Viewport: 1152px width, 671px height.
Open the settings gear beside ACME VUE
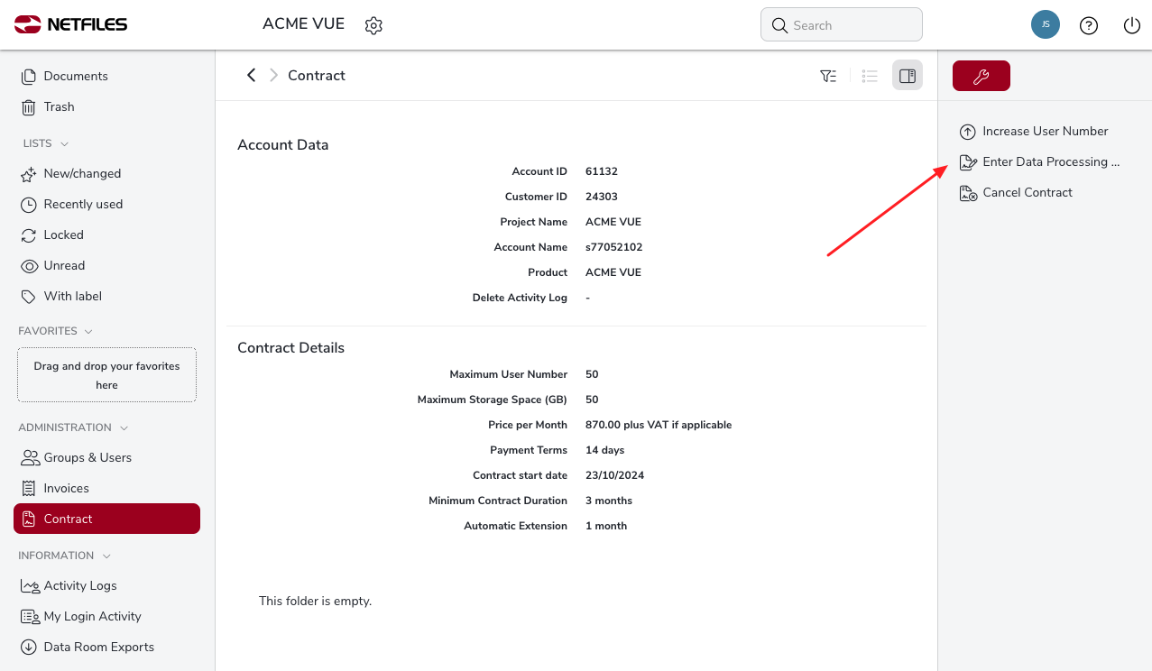tap(373, 25)
